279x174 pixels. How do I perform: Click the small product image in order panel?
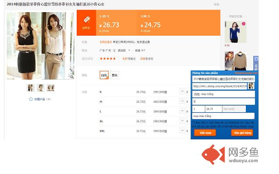pos(252,86)
